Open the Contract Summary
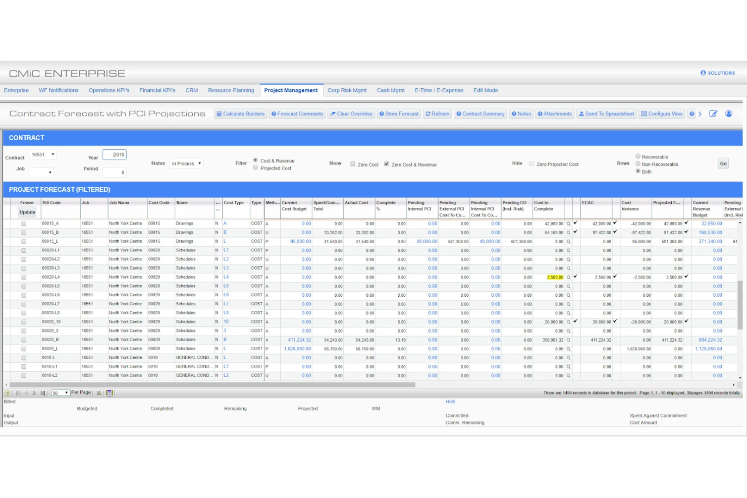This screenshot has height=498, width=747. coord(481,114)
